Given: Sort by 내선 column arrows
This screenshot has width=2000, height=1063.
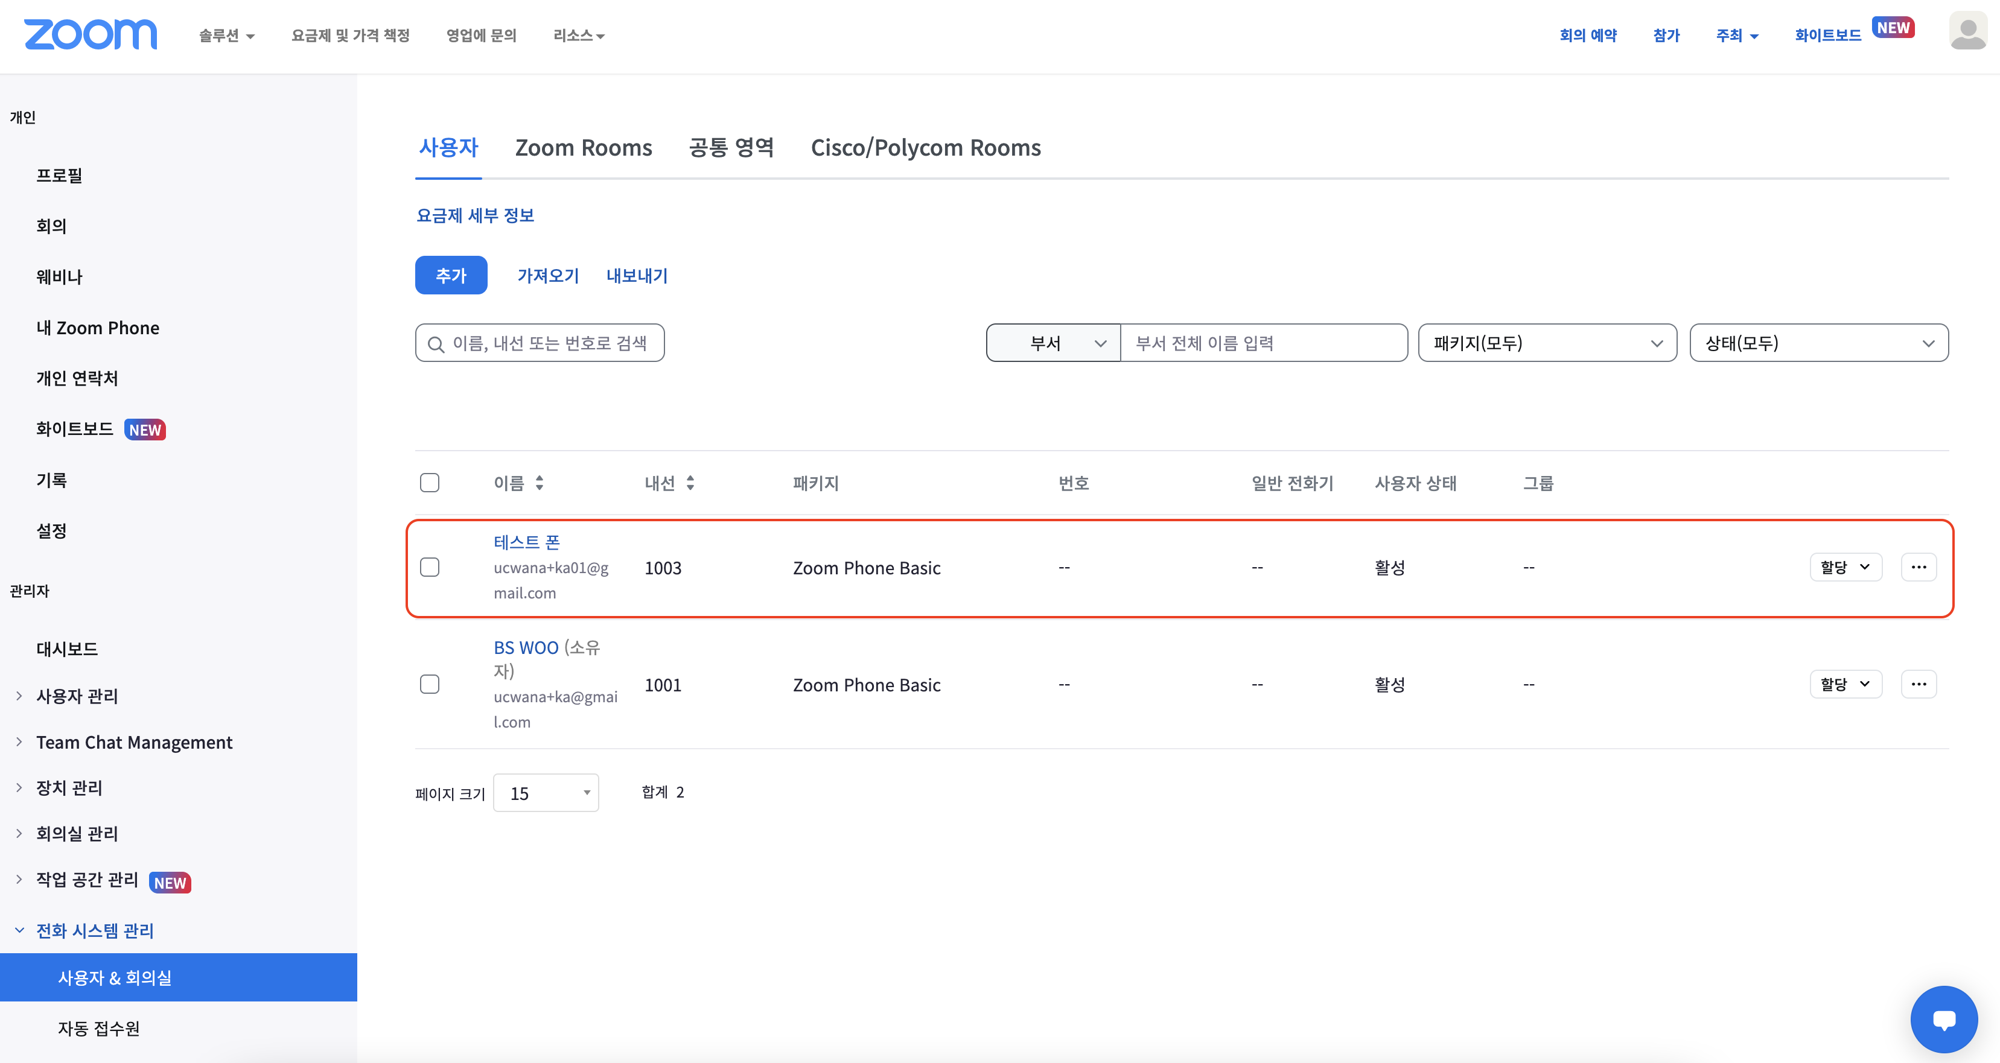Looking at the screenshot, I should tap(690, 483).
